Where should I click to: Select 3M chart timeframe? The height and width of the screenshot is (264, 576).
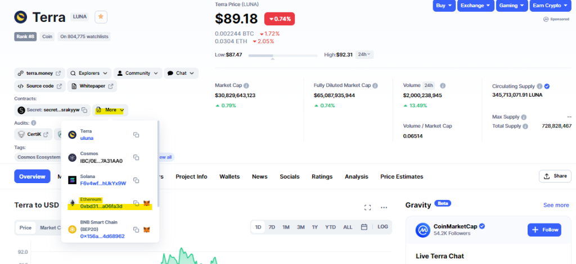pyautogui.click(x=301, y=227)
